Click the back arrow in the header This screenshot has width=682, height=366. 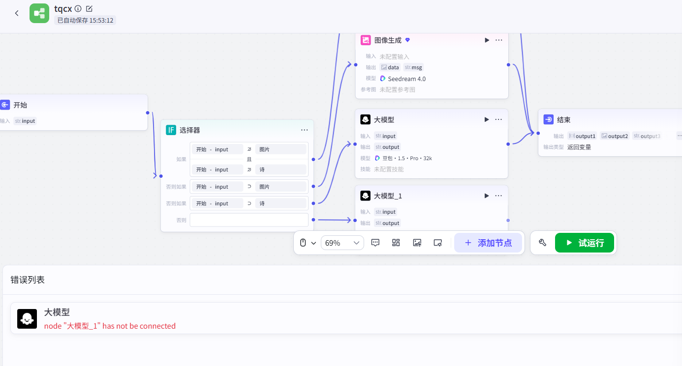click(17, 13)
